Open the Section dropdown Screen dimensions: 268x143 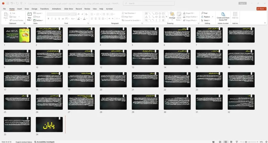tap(38, 20)
